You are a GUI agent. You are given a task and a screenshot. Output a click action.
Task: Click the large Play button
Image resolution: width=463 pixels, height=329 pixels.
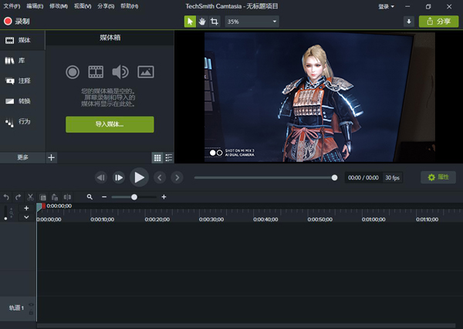click(139, 177)
